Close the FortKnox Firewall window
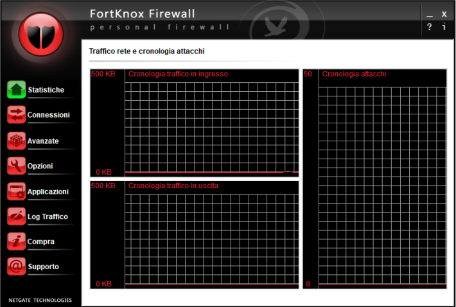 pyautogui.click(x=444, y=13)
